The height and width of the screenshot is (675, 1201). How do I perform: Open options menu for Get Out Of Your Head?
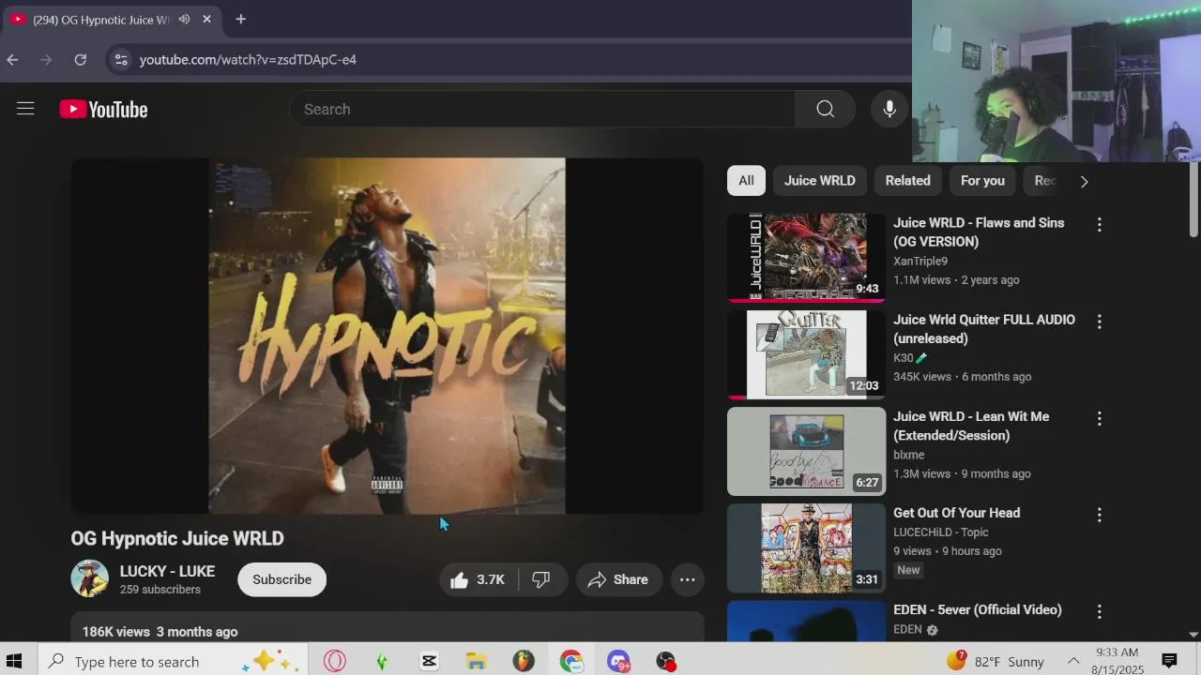(1100, 515)
